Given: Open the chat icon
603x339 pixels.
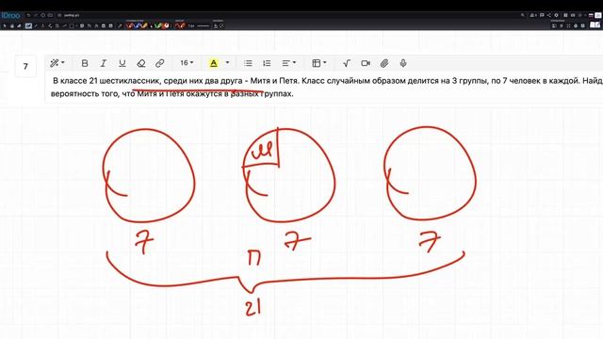Looking at the screenshot, I should pos(542,15).
